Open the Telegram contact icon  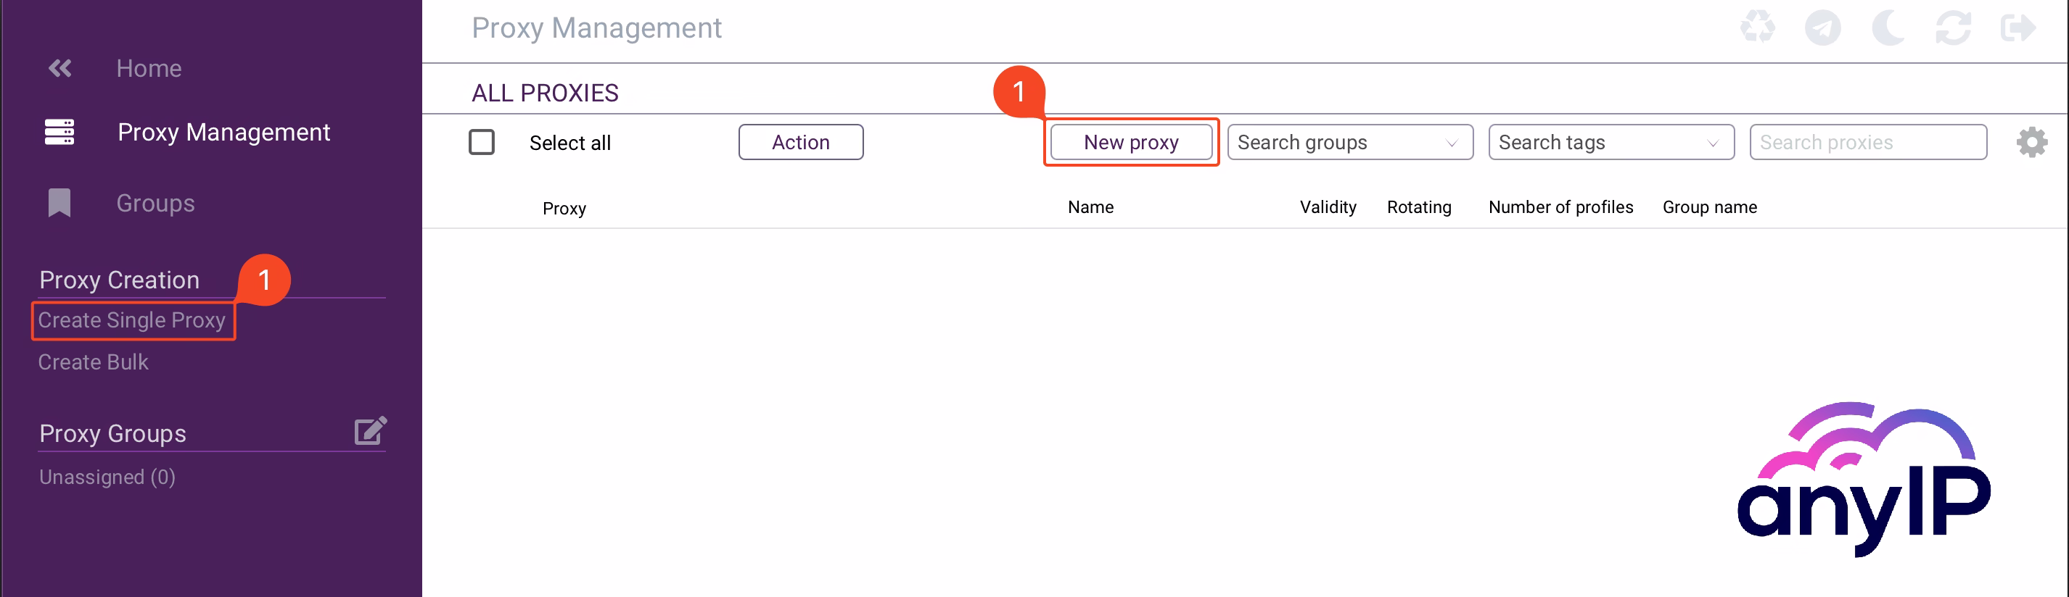(x=1822, y=28)
